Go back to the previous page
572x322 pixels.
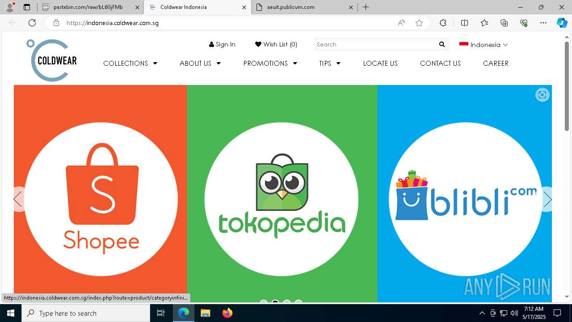(x=13, y=23)
